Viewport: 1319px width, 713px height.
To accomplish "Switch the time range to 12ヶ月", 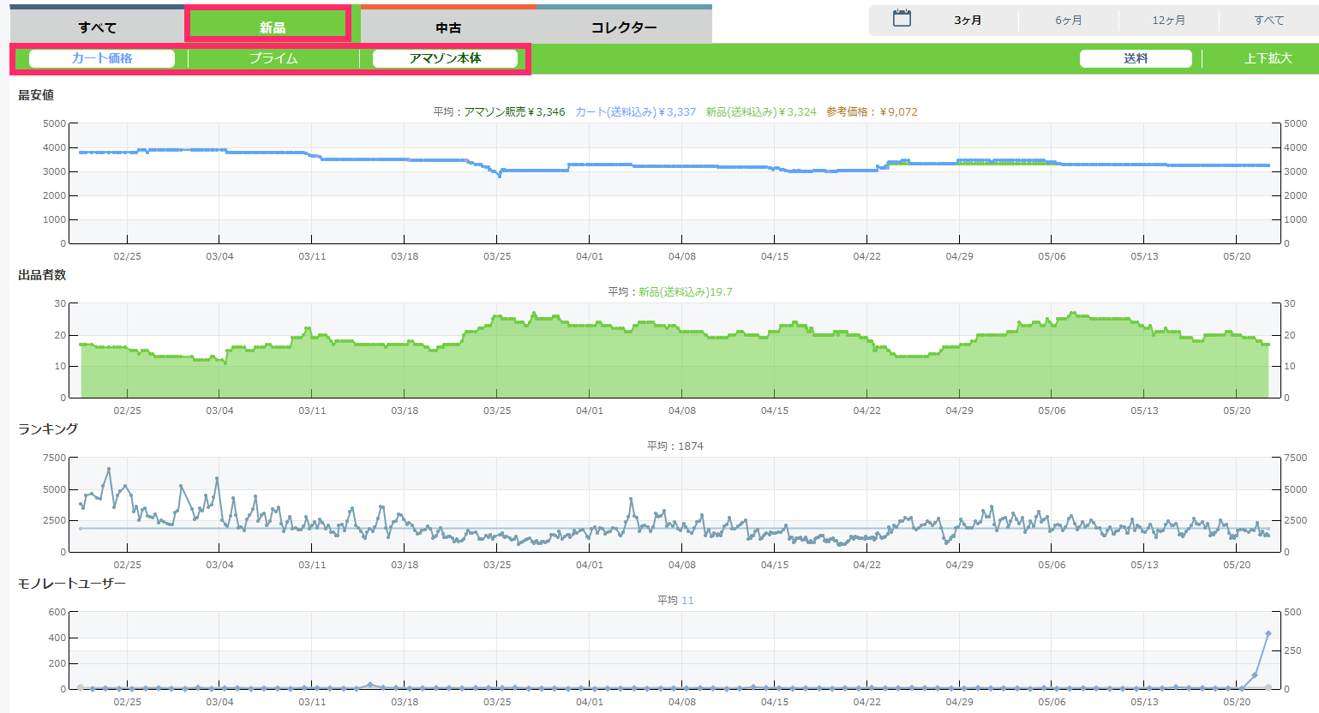I will click(x=1168, y=20).
